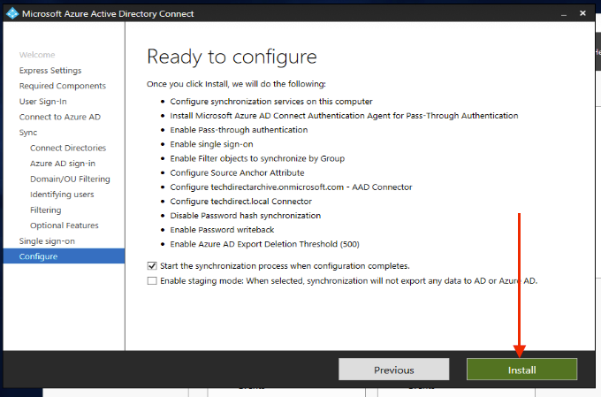601x397 pixels.
Task: Minimize the Azure AD Connect window
Action: 564,14
